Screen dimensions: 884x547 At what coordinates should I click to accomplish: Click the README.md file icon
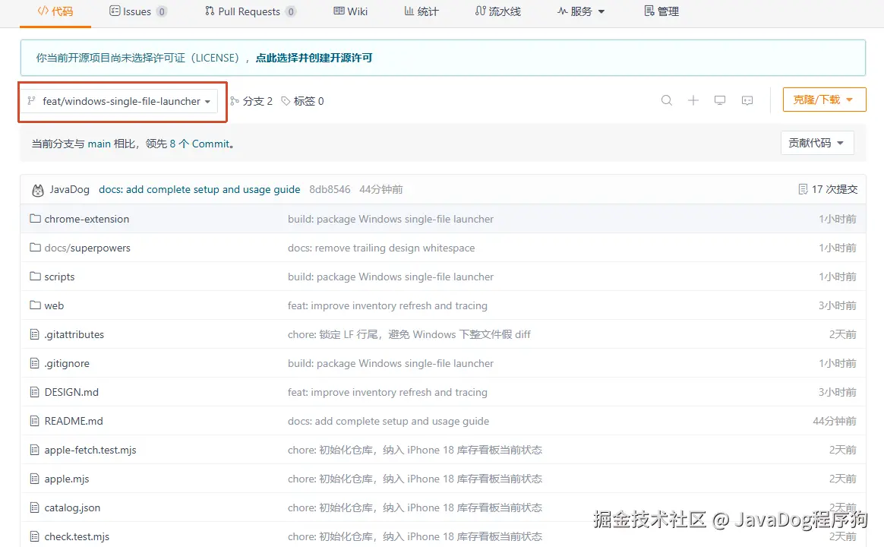click(x=34, y=421)
